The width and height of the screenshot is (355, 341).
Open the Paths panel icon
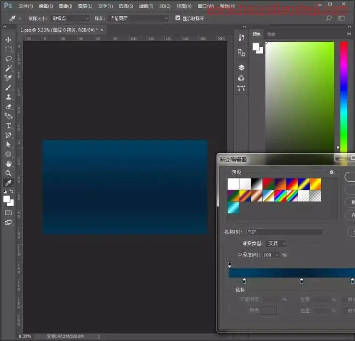(241, 88)
